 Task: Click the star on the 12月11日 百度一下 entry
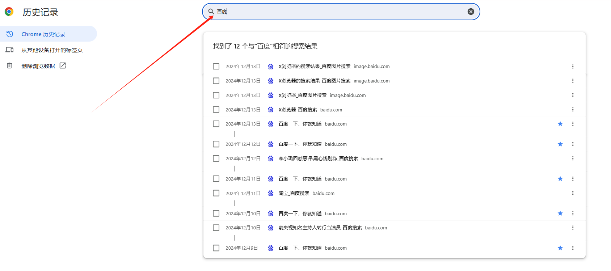tap(560, 179)
